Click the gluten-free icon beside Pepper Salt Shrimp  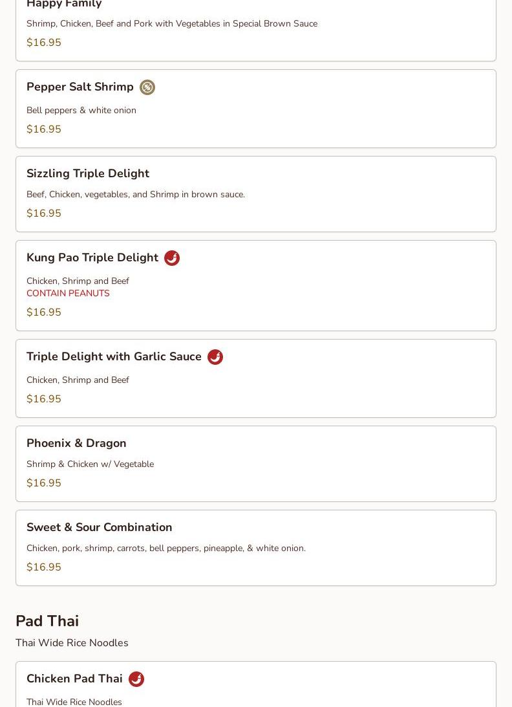tap(147, 87)
